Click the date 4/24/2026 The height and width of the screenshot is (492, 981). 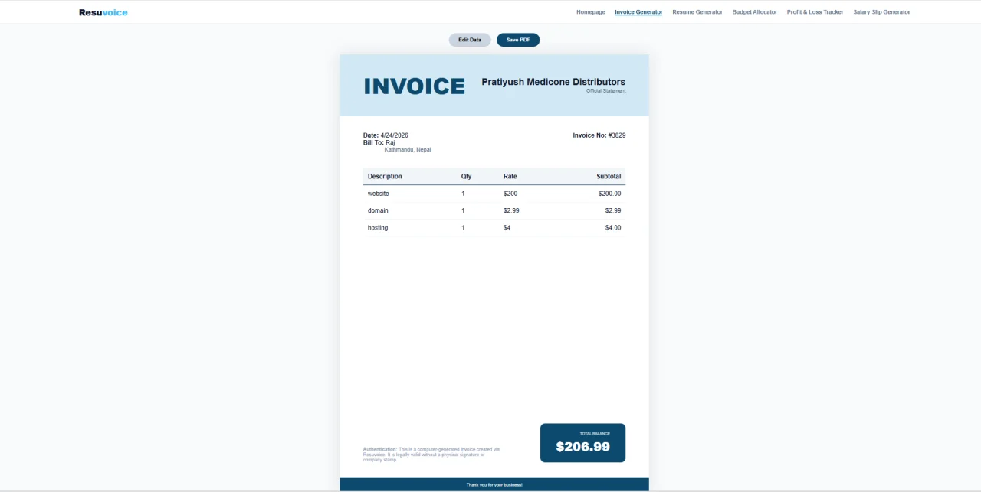click(x=395, y=135)
